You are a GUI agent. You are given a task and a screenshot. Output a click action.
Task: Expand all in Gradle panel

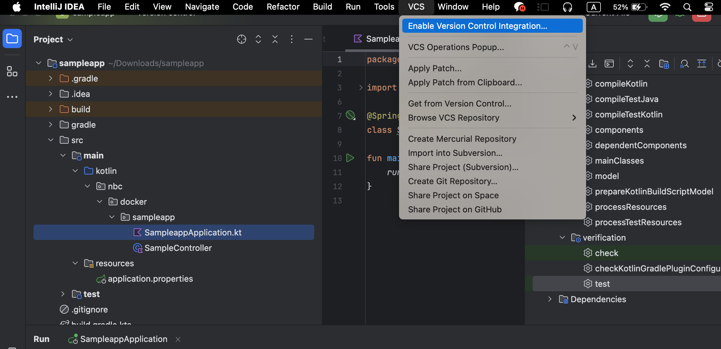pyautogui.click(x=630, y=64)
